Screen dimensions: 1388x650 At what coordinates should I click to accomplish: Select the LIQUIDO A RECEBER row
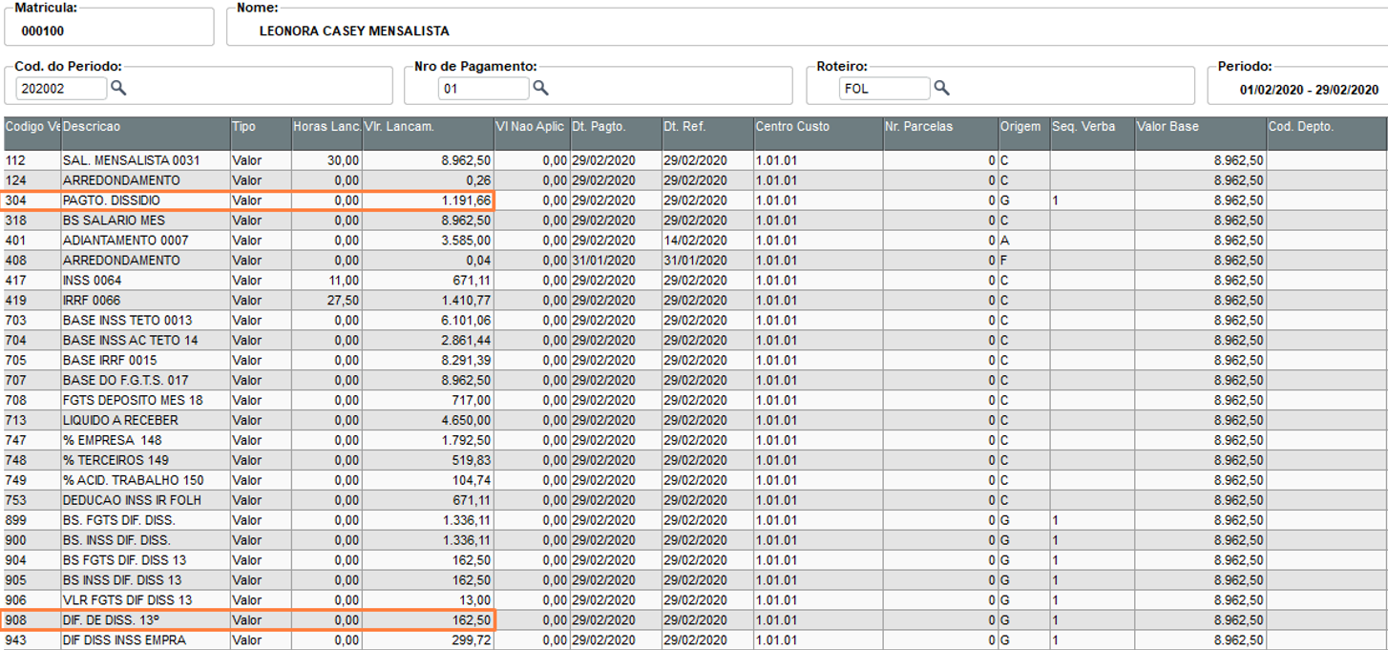[694, 420]
